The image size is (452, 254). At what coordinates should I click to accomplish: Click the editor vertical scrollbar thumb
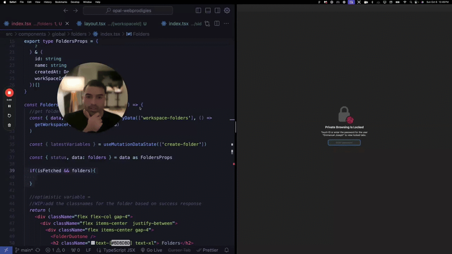click(x=236, y=127)
